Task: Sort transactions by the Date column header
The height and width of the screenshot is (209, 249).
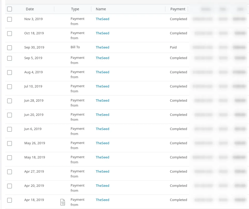Action: click(x=30, y=9)
